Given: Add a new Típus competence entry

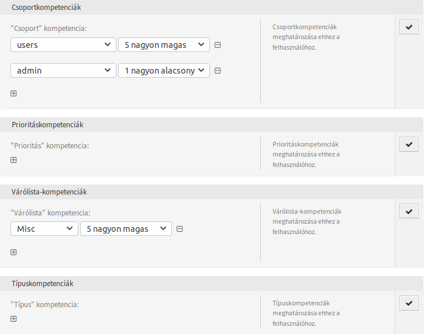Looking at the screenshot, I should click(x=13, y=319).
